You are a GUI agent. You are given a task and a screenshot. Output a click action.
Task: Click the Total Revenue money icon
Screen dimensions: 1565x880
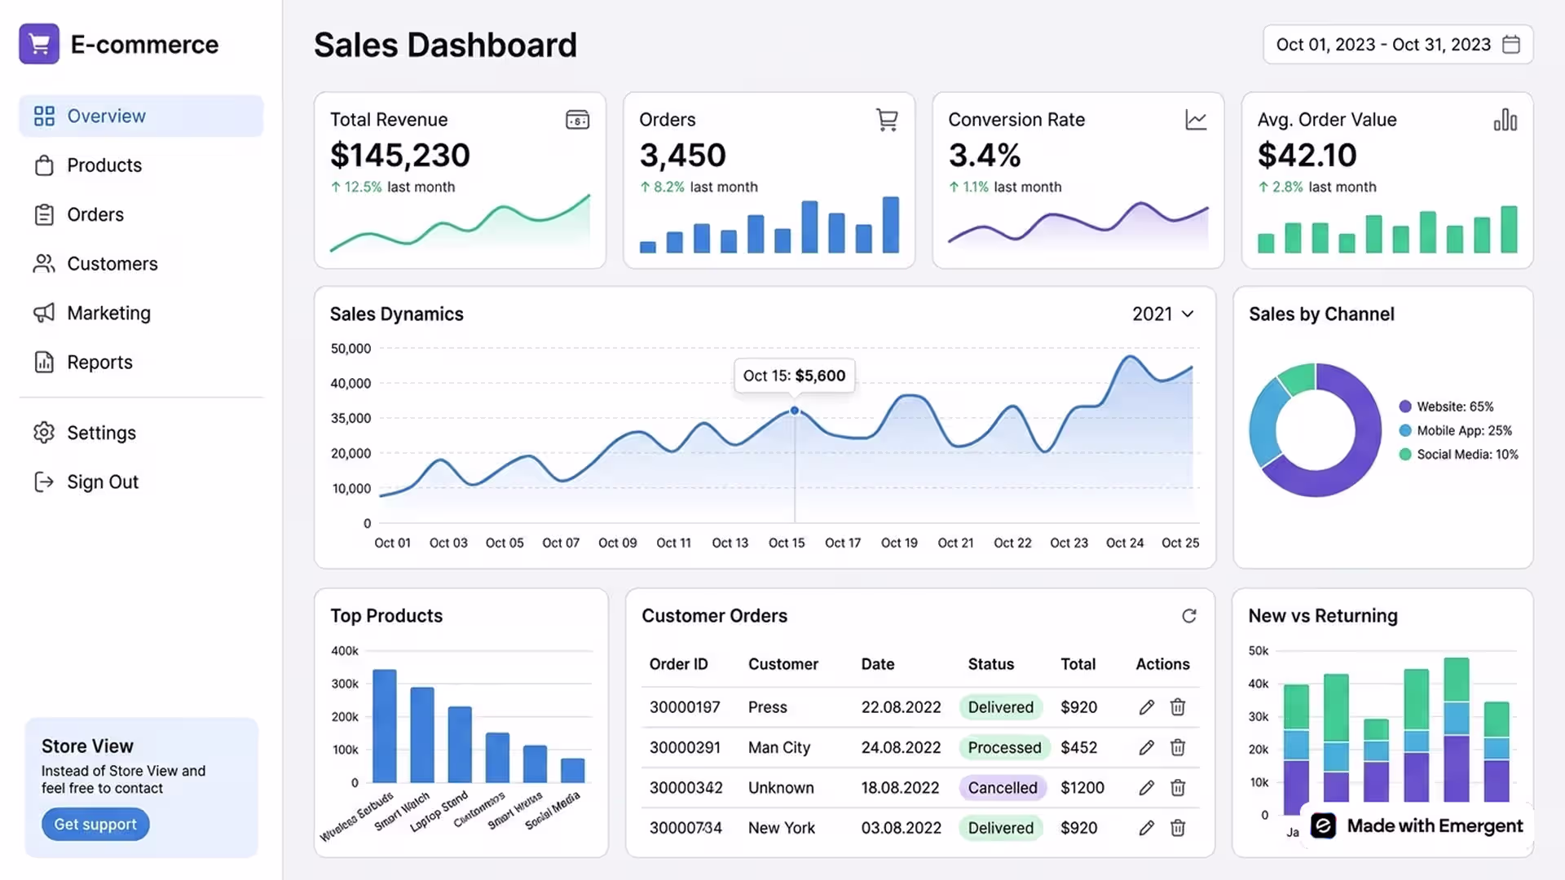577,120
